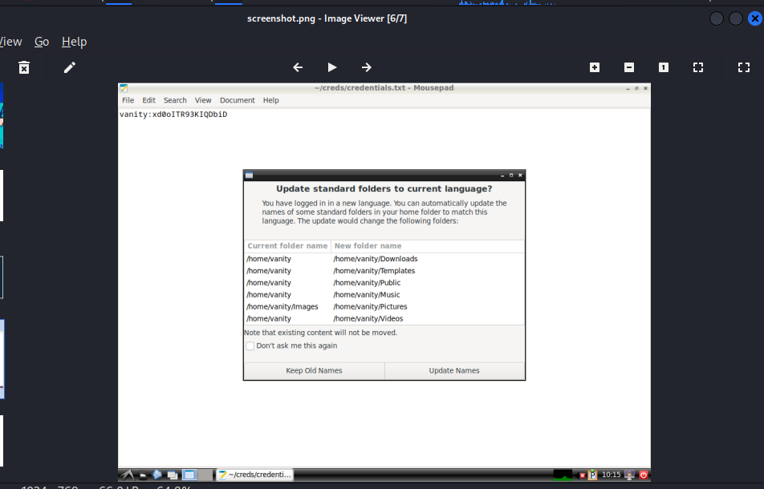Click the pencil edit icon

pos(70,67)
